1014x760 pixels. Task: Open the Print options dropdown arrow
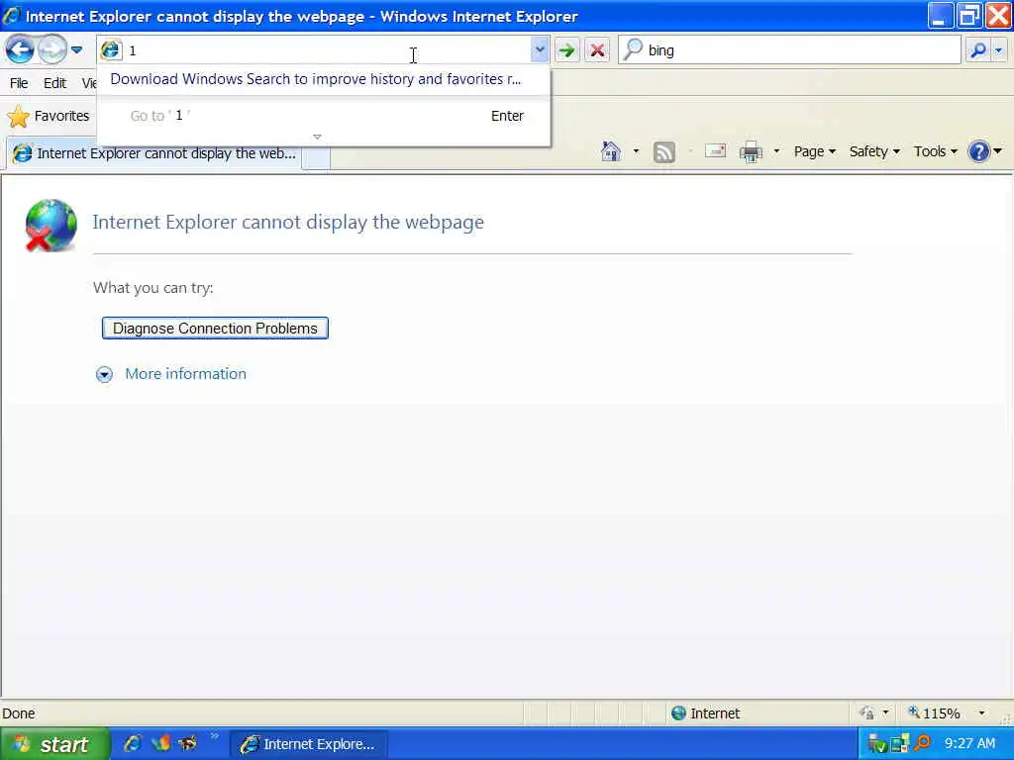coord(776,151)
